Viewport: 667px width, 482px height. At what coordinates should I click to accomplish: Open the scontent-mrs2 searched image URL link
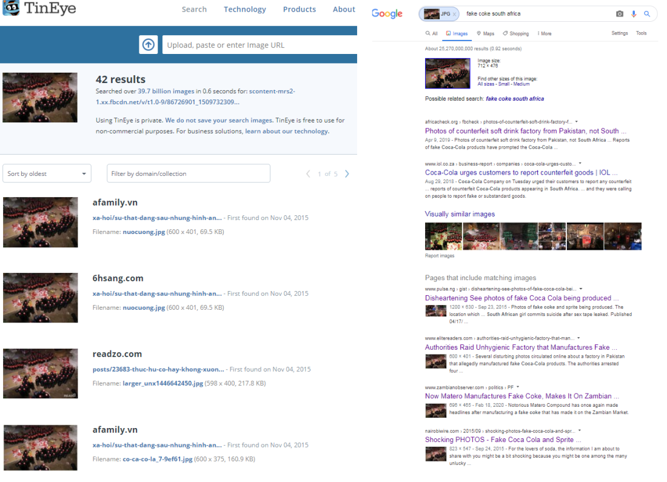click(x=195, y=96)
